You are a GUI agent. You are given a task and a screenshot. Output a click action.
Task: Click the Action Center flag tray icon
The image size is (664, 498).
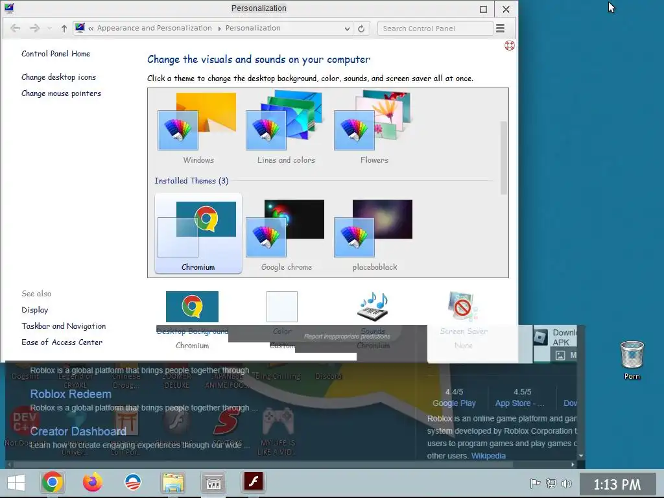pos(535,483)
